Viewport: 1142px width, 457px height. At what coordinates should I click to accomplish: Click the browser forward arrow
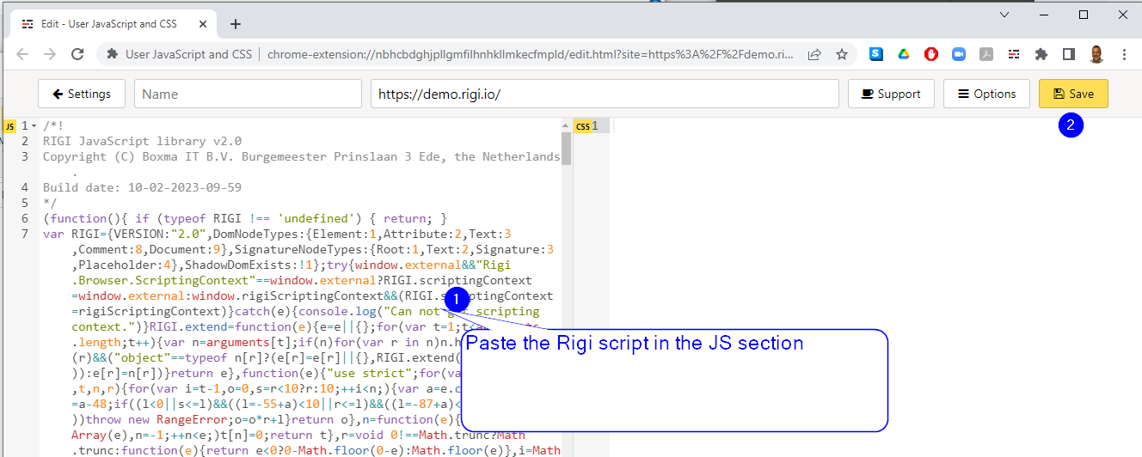[50, 54]
